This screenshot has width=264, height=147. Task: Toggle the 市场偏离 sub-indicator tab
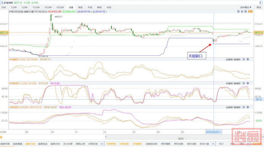point(137,144)
